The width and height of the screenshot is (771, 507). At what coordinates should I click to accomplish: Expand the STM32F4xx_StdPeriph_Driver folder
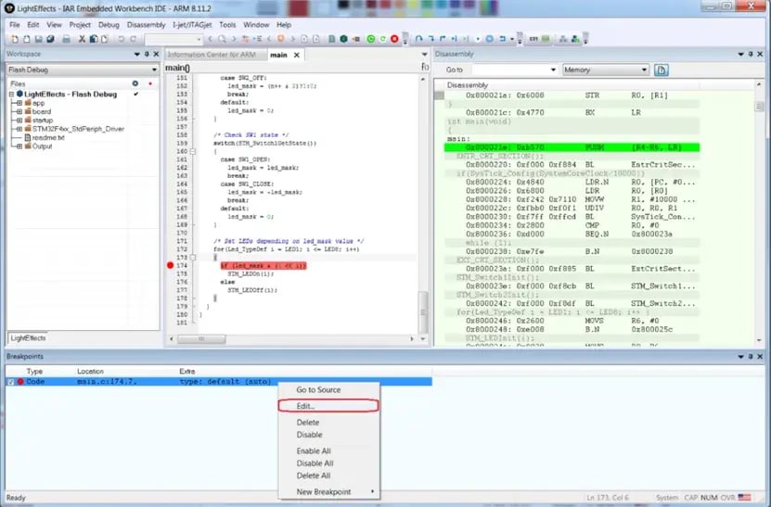tap(19, 129)
